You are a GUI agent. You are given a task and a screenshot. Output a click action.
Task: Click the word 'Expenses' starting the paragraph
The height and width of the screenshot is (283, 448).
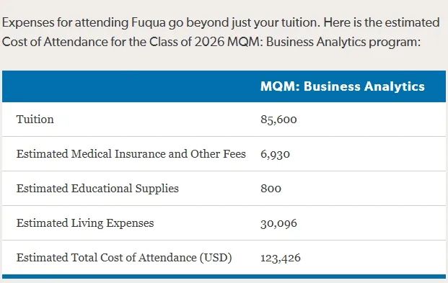[28, 23]
